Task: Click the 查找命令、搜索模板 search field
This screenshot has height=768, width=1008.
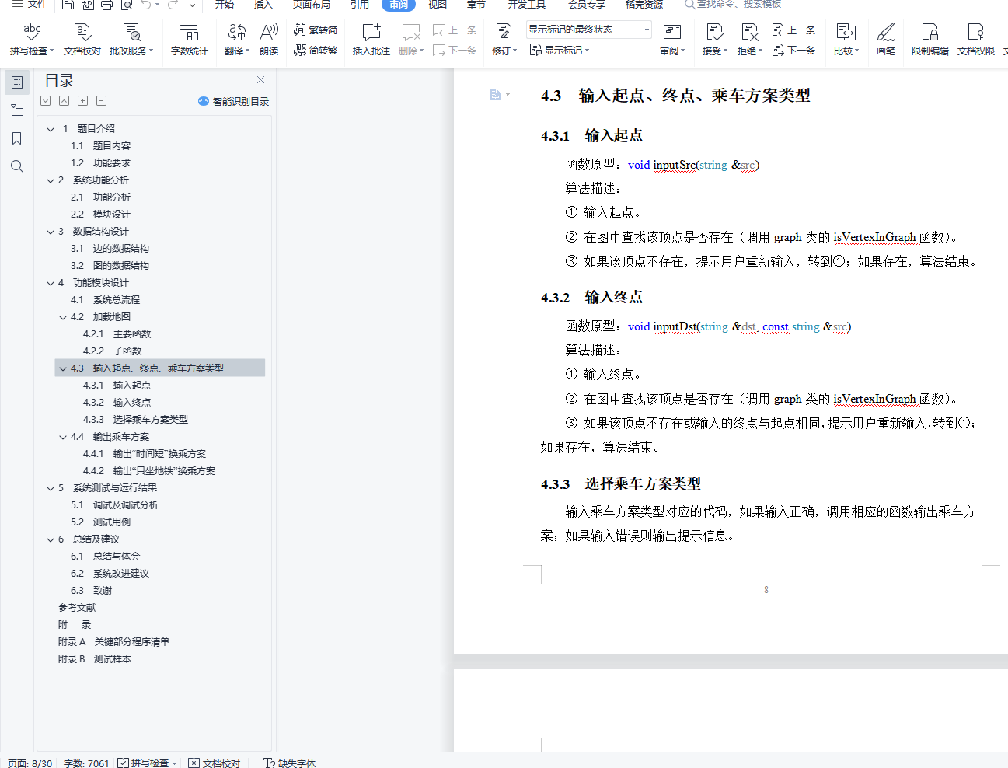Action: pos(733,5)
